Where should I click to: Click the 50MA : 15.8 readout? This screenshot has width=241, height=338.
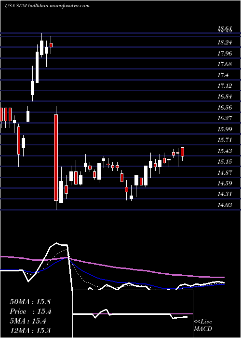(x=30, y=302)
